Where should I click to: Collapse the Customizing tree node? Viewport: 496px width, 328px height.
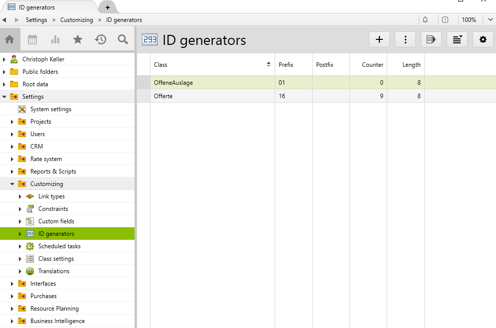[12, 184]
